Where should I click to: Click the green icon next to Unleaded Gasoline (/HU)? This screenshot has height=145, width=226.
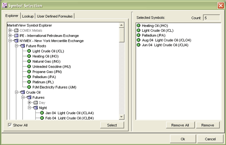pos(29,66)
